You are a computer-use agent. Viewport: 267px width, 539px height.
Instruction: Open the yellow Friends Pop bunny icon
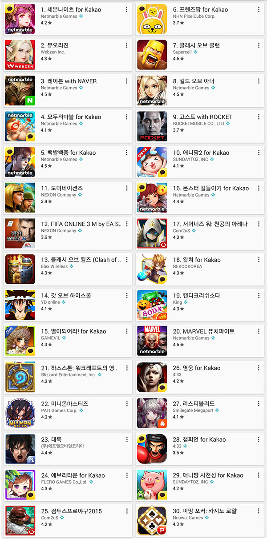click(152, 19)
